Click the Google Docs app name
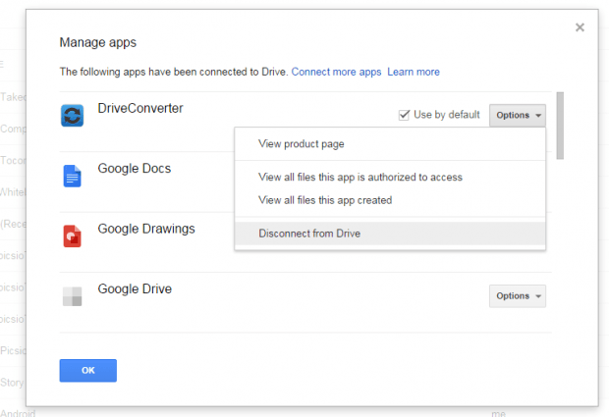The height and width of the screenshot is (417, 609). (135, 169)
